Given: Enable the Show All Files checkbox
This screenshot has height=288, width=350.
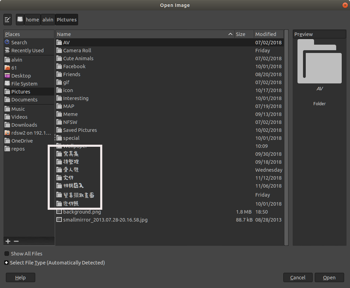Looking at the screenshot, I should pyautogui.click(x=7, y=254).
